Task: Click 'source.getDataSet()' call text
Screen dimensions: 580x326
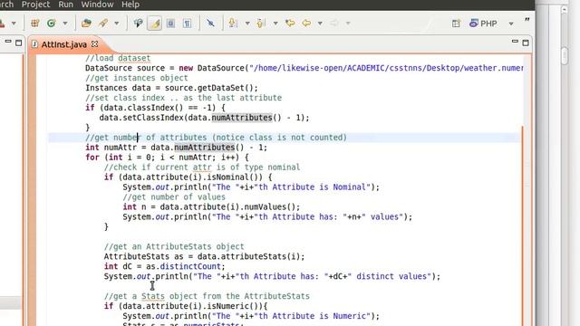Action: pos(209,88)
